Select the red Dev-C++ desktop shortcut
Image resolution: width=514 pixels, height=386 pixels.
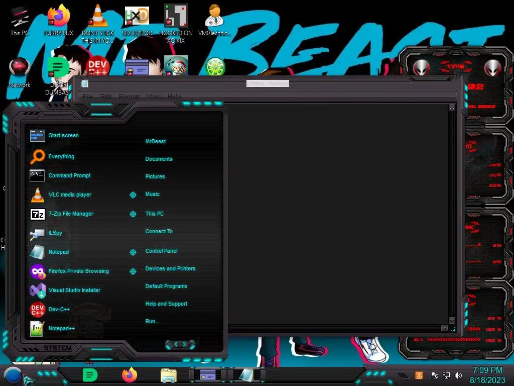pos(97,66)
